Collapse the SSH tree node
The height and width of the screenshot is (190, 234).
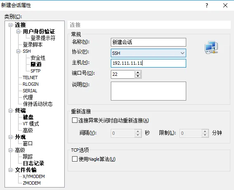[18, 51]
